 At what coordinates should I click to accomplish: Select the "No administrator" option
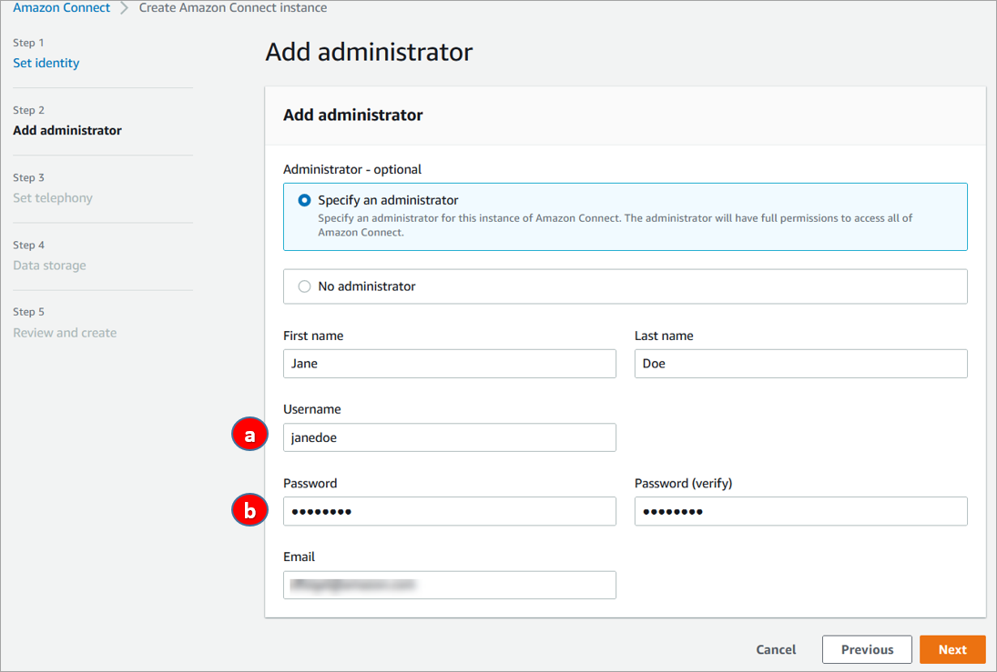pos(304,286)
